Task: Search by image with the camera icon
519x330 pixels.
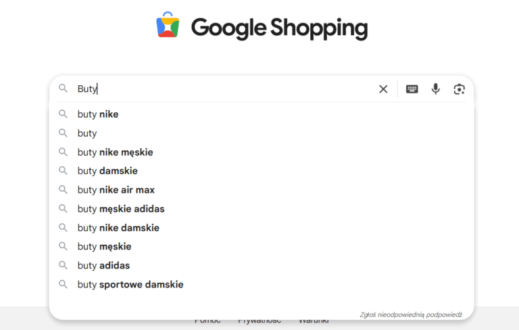Action: point(460,89)
